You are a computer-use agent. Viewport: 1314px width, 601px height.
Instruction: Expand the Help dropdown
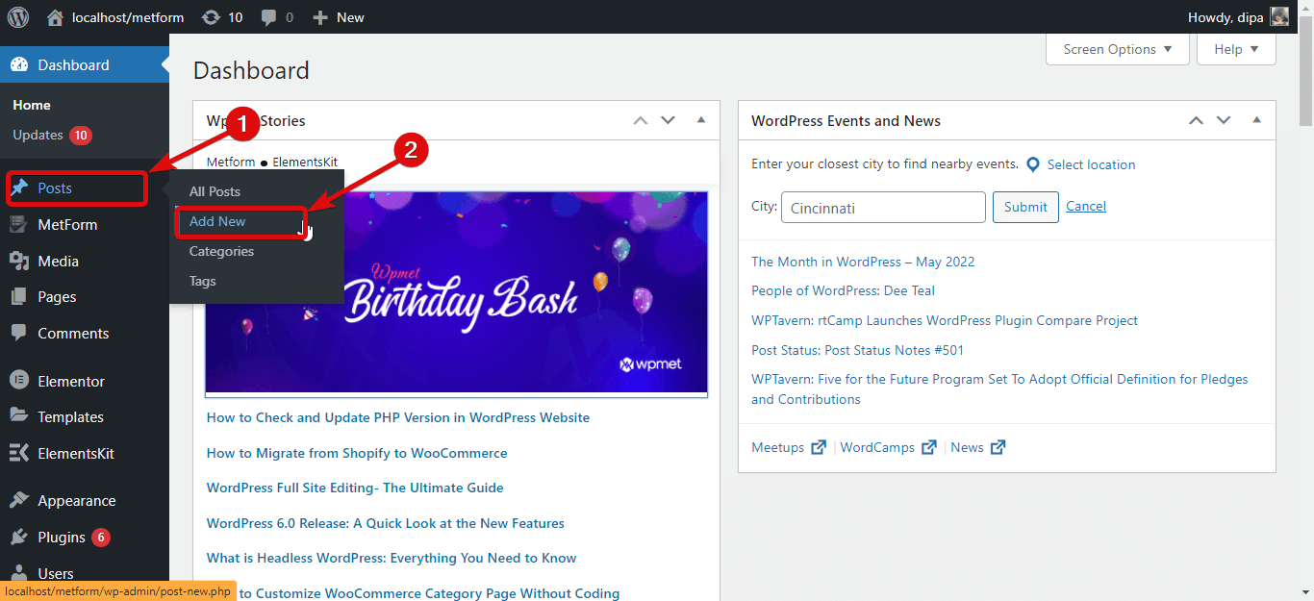[x=1236, y=49]
